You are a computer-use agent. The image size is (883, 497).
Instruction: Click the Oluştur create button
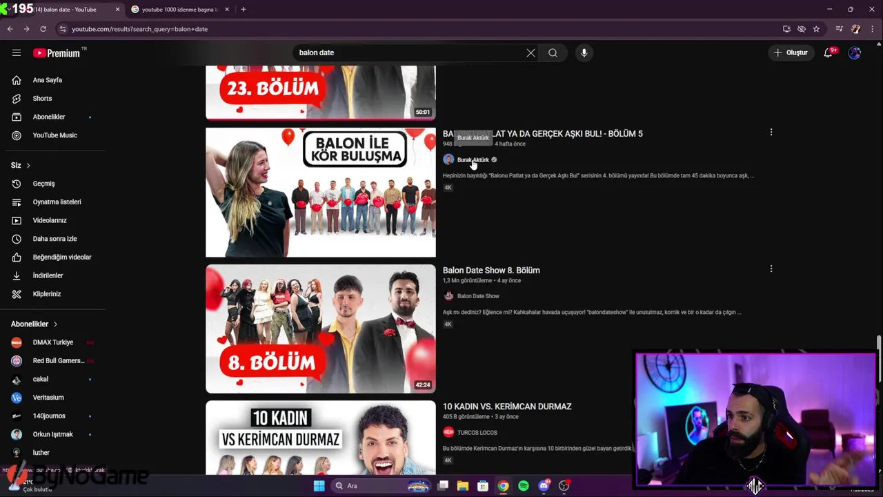(x=791, y=52)
